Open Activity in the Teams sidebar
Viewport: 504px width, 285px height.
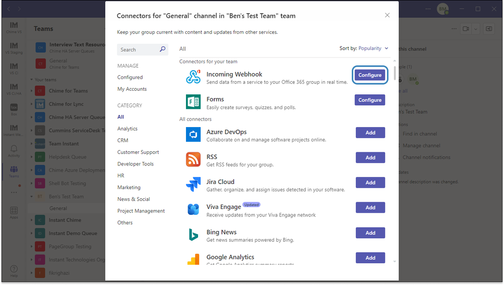click(x=14, y=151)
